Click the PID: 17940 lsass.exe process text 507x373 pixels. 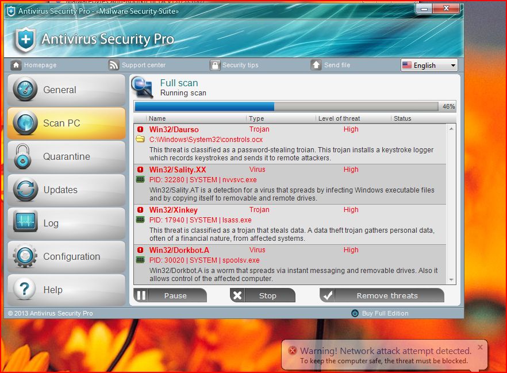point(200,220)
